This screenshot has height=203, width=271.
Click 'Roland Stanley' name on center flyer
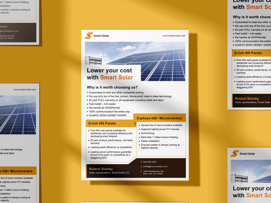(x=101, y=169)
